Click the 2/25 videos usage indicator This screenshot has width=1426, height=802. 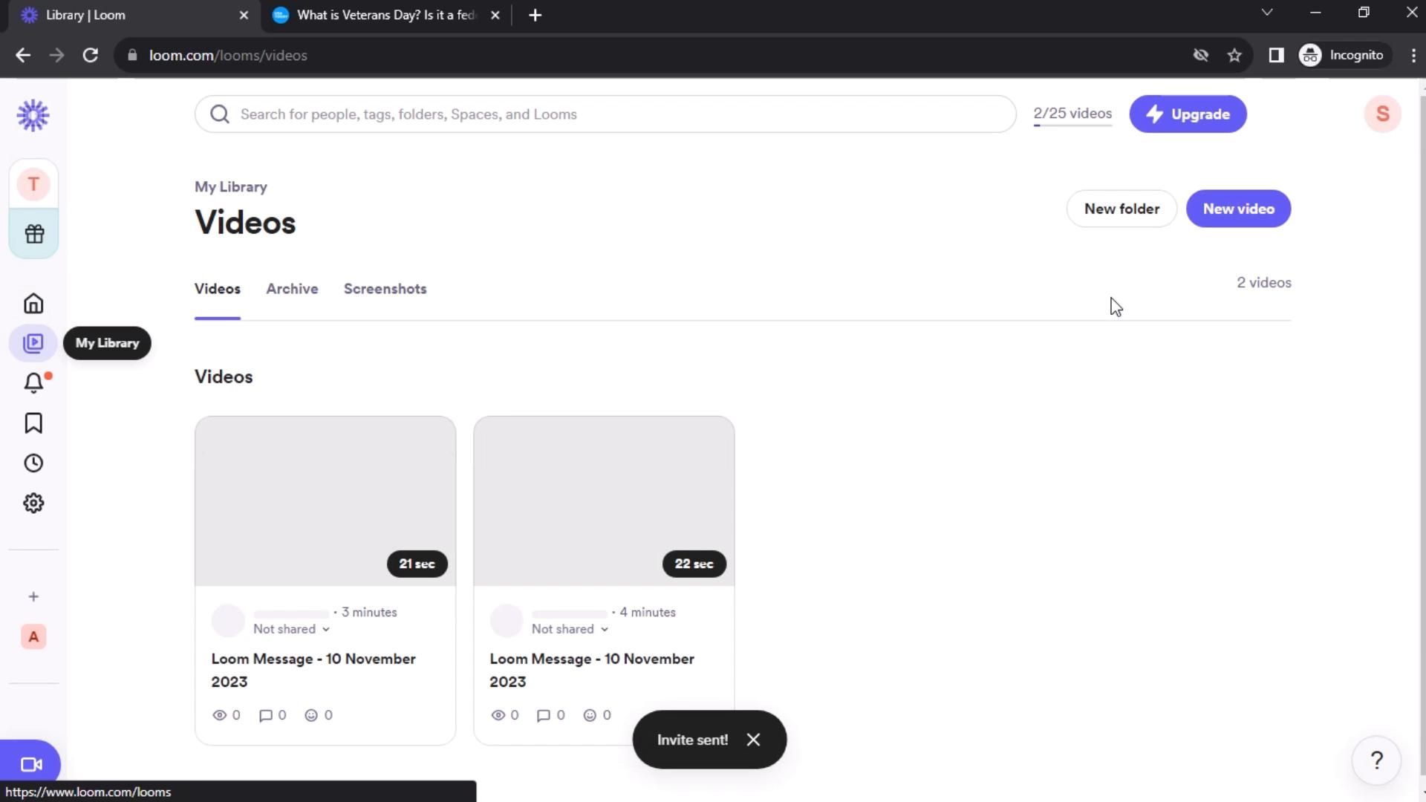coord(1072,114)
